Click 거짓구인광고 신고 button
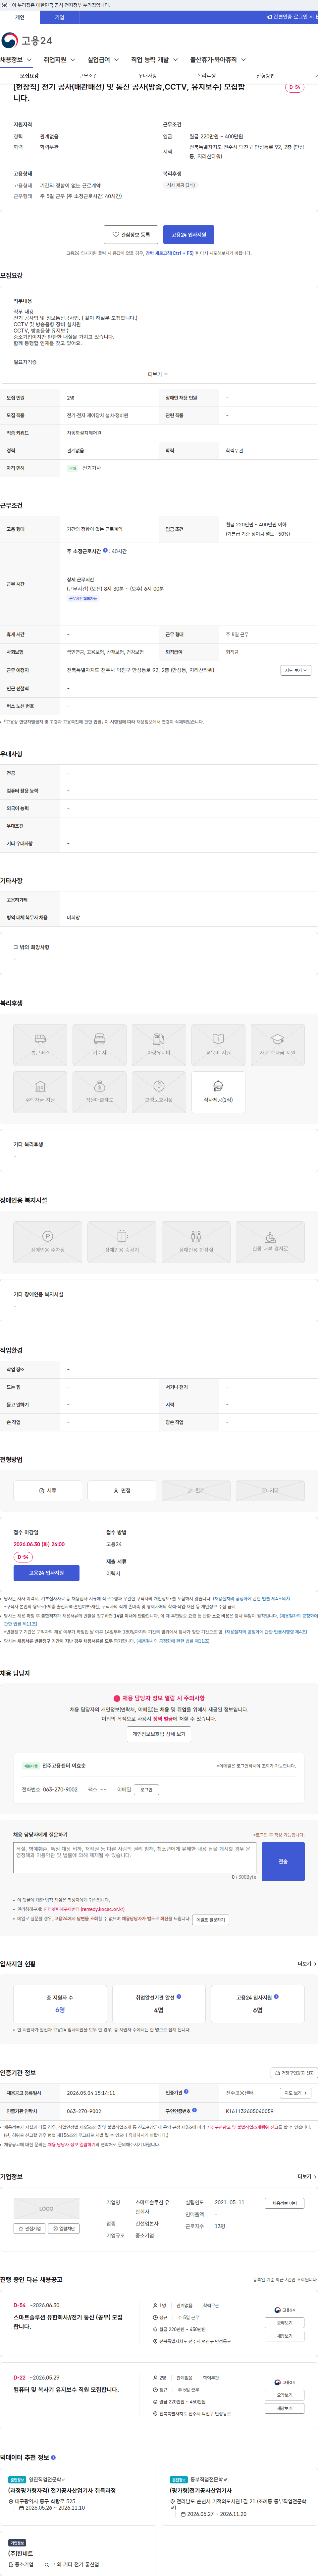This screenshot has width=318, height=2576. [294, 2073]
